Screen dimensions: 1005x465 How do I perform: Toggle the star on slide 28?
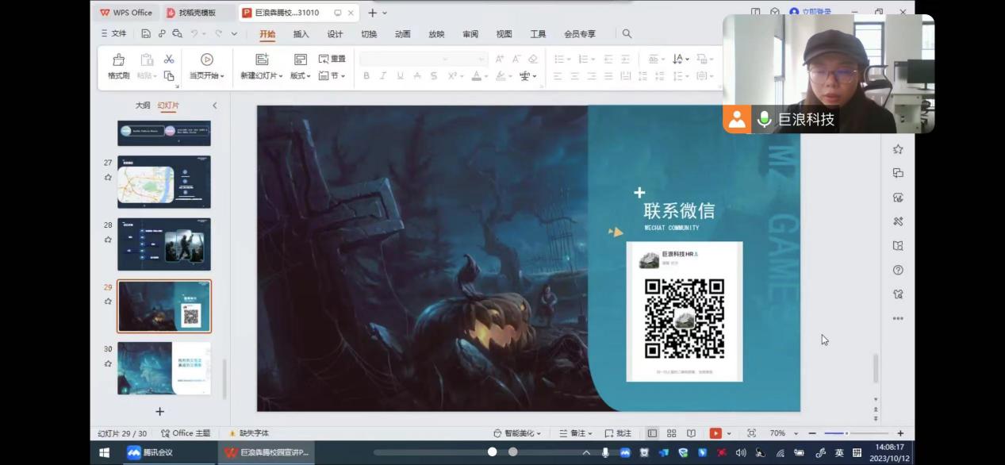click(108, 240)
